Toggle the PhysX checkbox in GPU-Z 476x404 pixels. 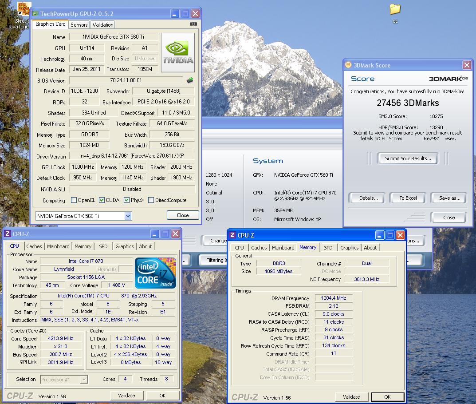[126, 200]
